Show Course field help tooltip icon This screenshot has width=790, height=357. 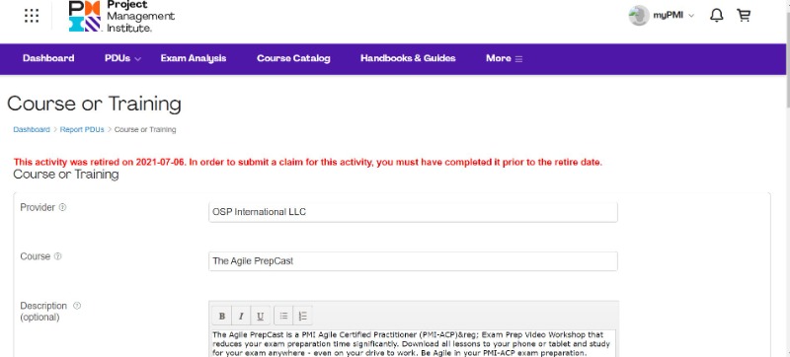pyautogui.click(x=57, y=256)
